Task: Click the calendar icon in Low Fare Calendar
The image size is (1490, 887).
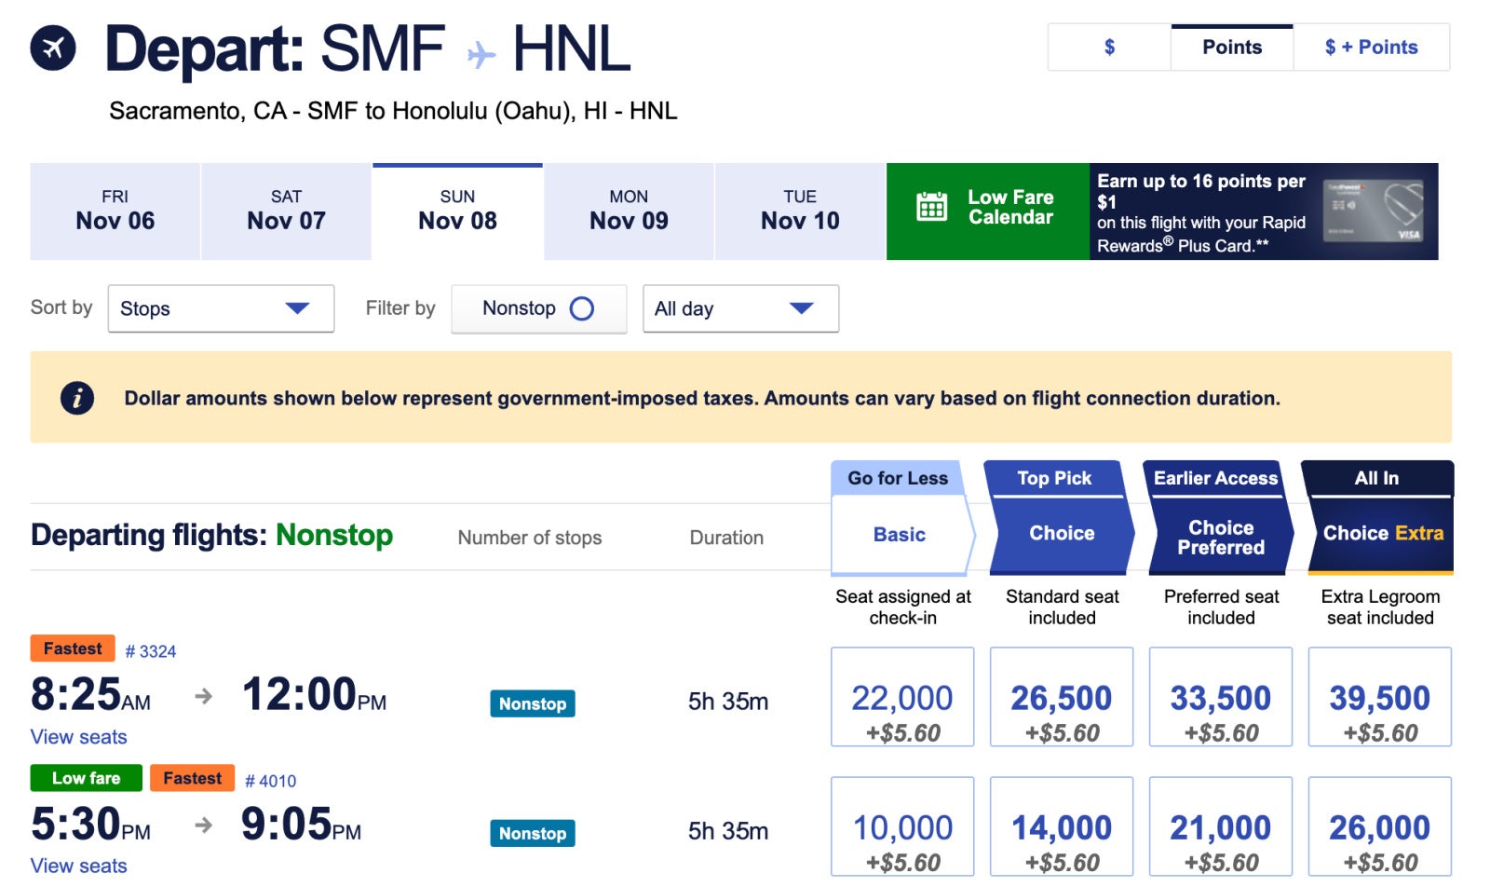Action: (x=931, y=207)
